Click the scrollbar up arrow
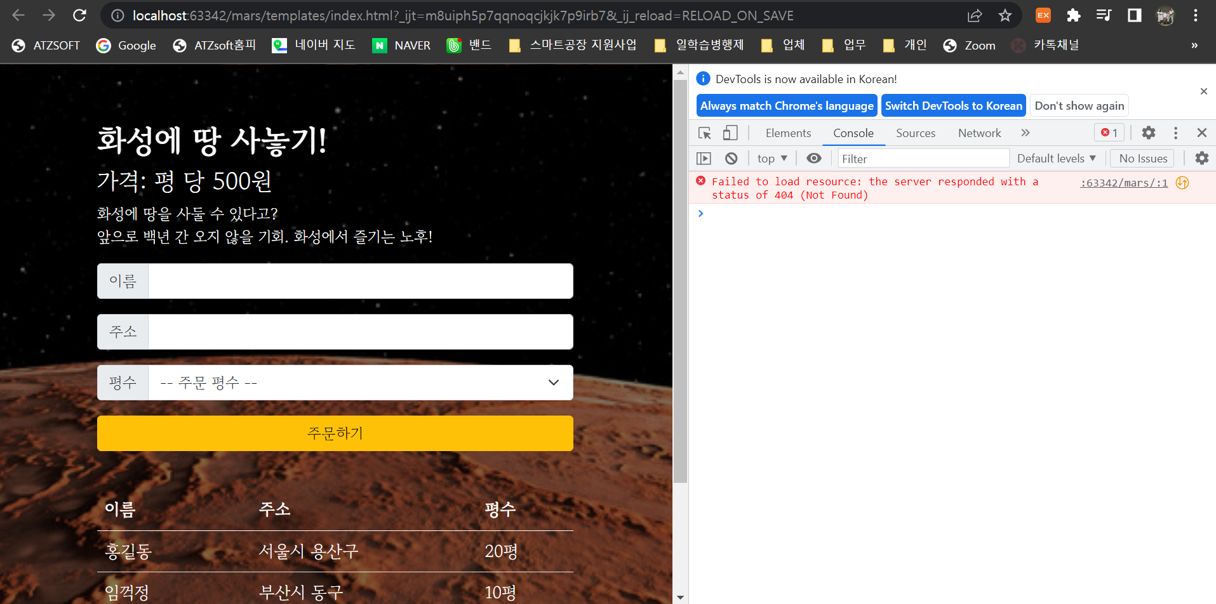The height and width of the screenshot is (604, 1216). point(680,72)
